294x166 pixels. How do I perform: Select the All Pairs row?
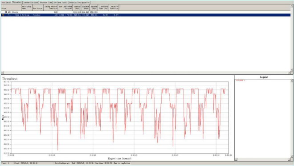coord(146,12)
